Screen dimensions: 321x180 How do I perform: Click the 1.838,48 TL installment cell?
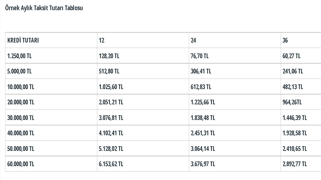(x=235, y=117)
